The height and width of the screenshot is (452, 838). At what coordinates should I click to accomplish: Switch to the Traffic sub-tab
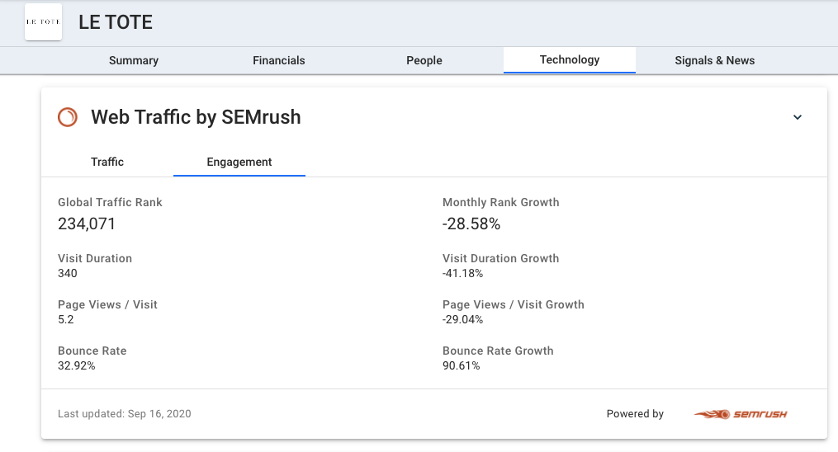coord(107,162)
